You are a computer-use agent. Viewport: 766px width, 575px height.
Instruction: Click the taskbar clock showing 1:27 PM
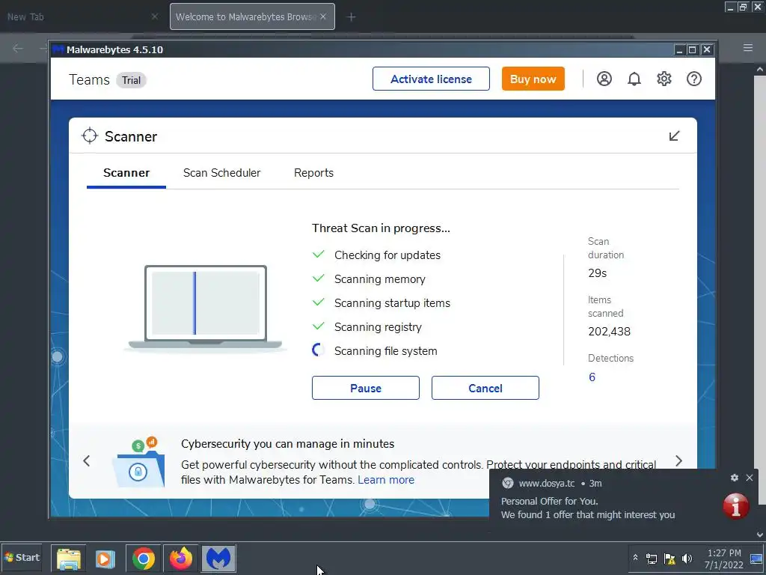[723, 559]
